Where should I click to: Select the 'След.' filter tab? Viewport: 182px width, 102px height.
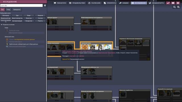pyautogui.click(x=8, y=10)
